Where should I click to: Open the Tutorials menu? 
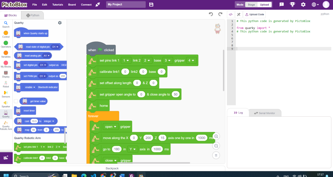58,5
